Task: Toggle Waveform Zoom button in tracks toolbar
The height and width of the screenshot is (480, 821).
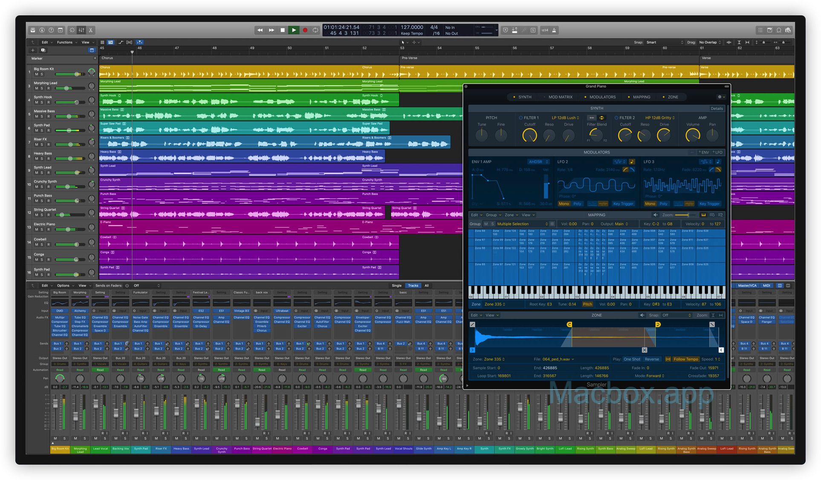Action: 729,42
